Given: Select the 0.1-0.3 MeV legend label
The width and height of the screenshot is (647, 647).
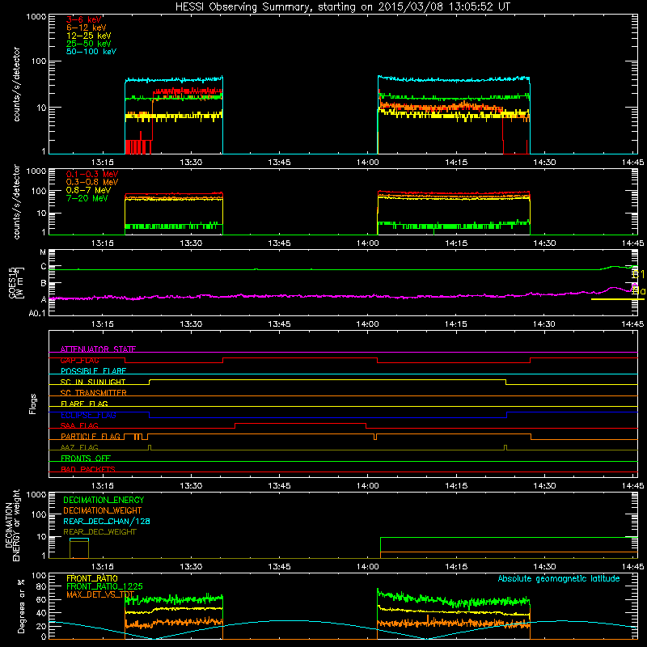Looking at the screenshot, I should (92, 174).
